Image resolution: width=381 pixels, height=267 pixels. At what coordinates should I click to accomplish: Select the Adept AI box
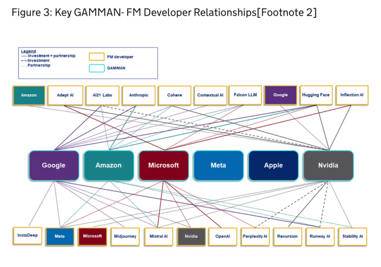[65, 95]
